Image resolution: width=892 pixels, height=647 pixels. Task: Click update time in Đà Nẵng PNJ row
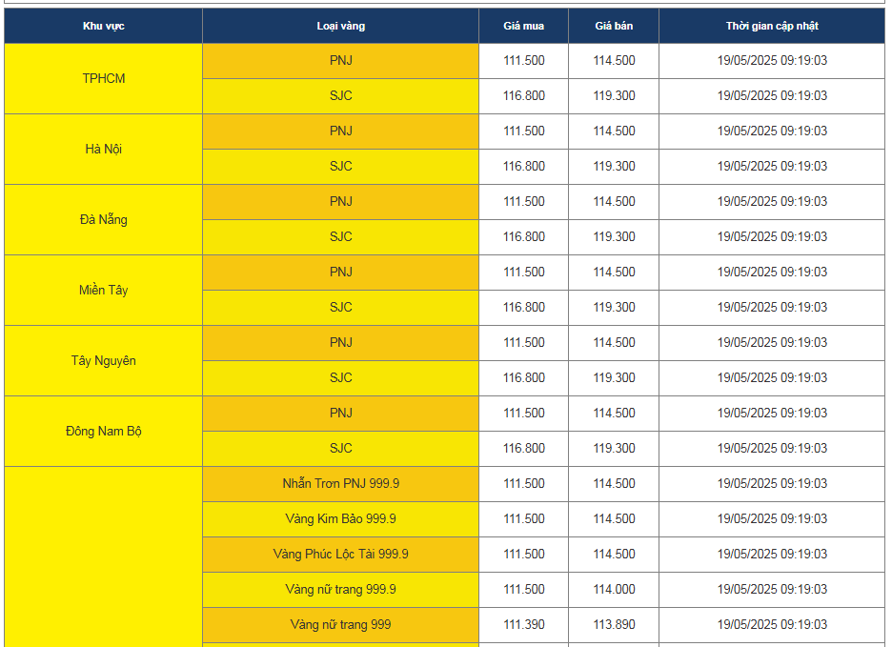[772, 202]
